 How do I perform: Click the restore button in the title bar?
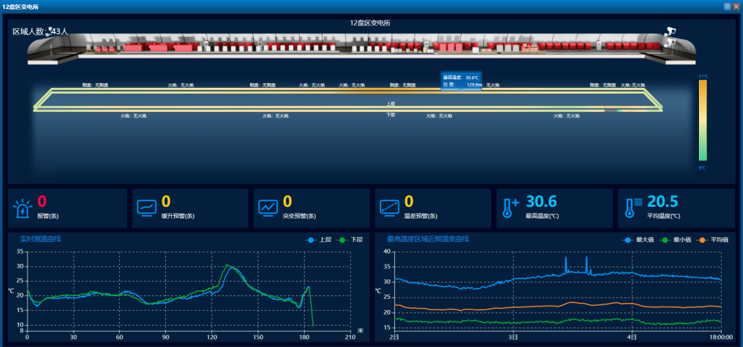[726, 6]
